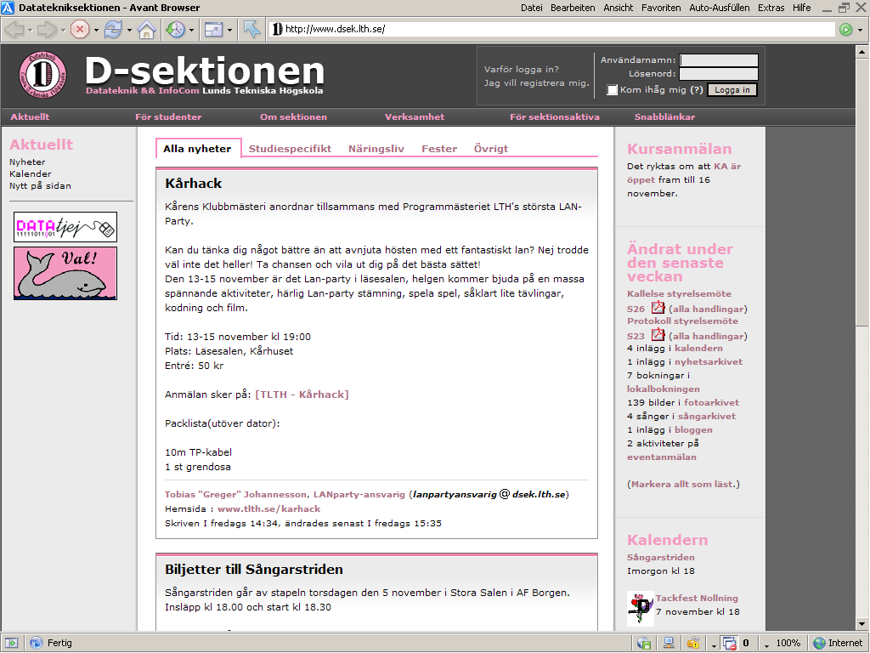Viewport: 870px width, 653px height.
Task: Open the Snabblänkar navigation menu
Action: coord(664,116)
